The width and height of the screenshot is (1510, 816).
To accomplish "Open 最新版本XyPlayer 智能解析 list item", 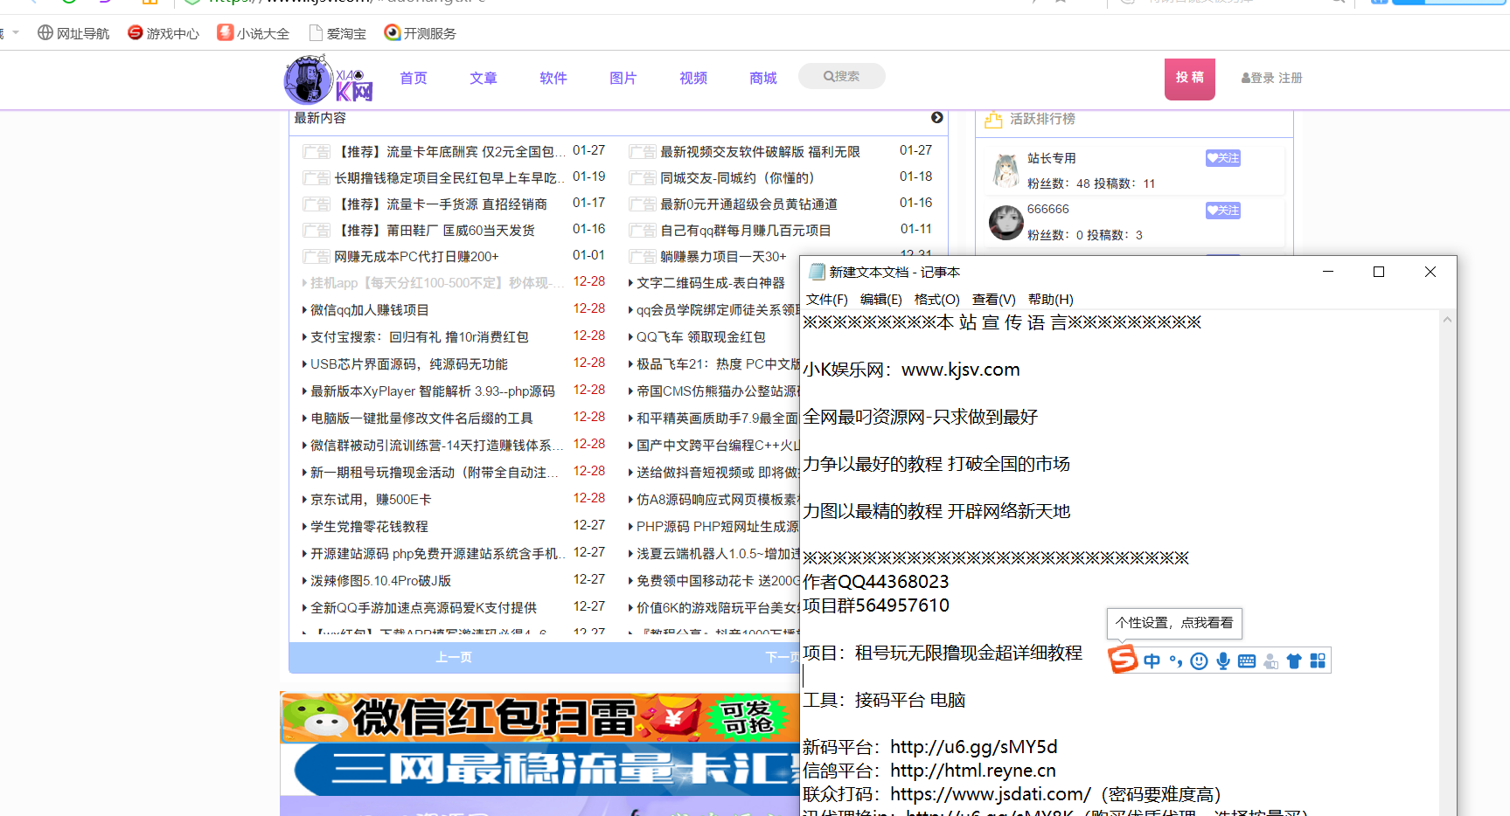I will pyautogui.click(x=433, y=391).
